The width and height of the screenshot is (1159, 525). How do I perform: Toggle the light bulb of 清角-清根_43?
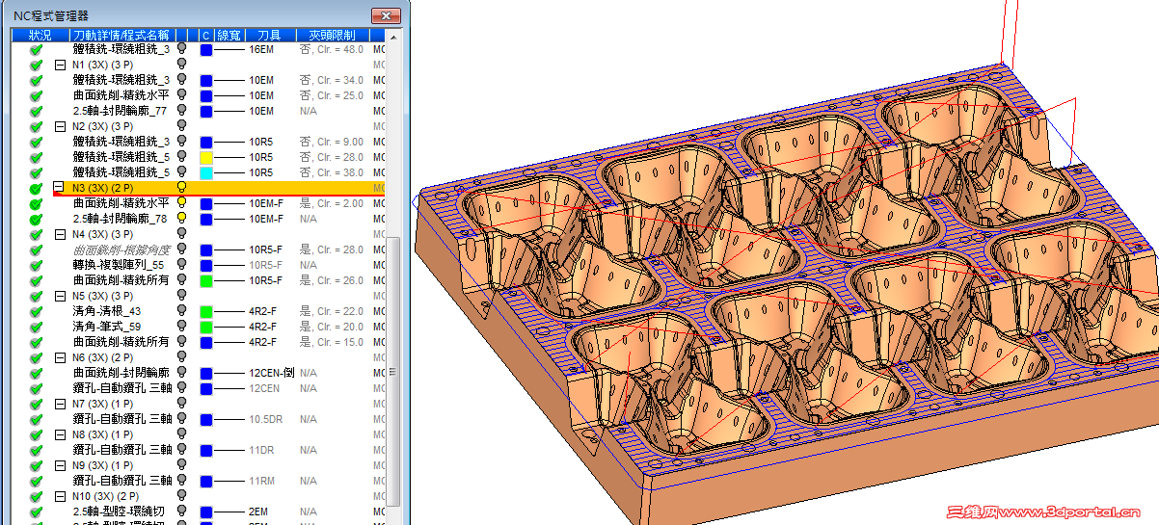click(x=181, y=311)
